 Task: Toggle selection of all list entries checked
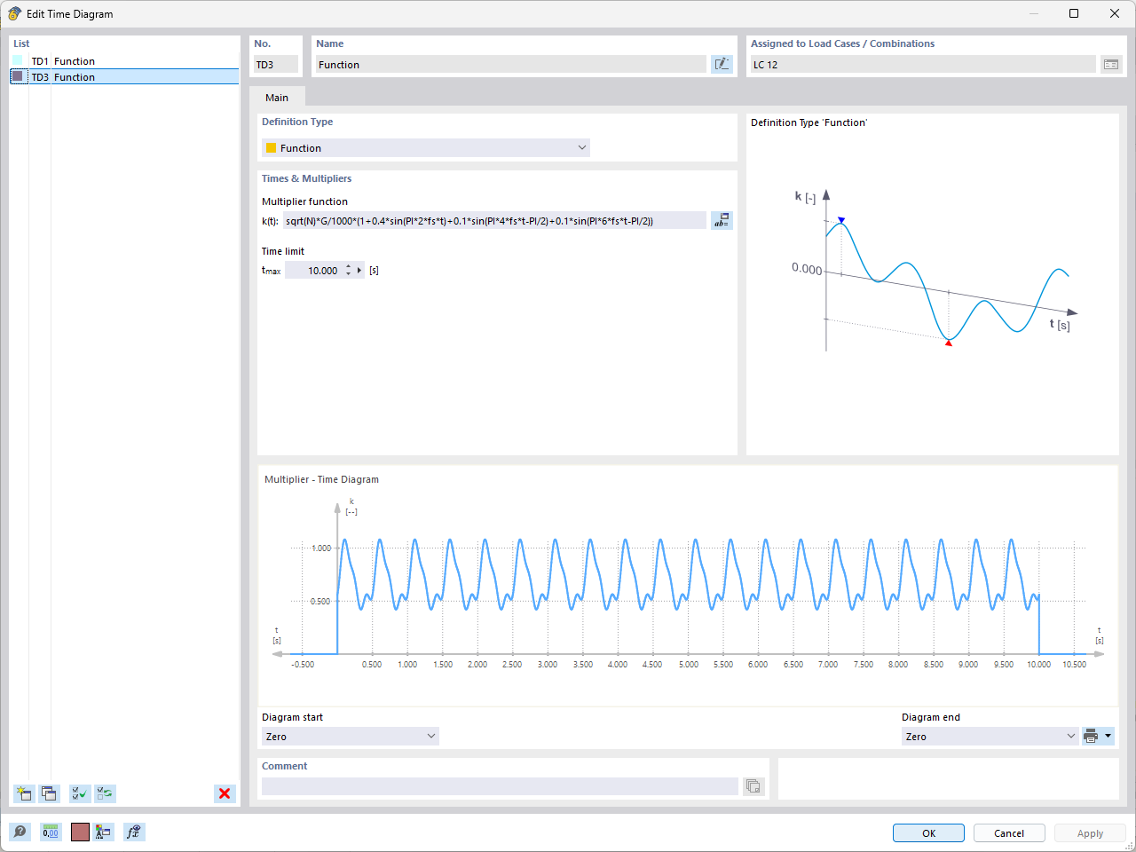tap(79, 793)
